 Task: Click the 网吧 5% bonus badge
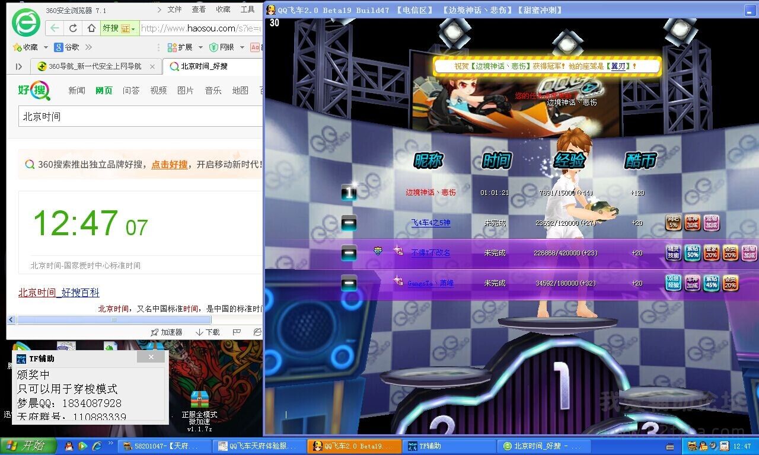(673, 222)
